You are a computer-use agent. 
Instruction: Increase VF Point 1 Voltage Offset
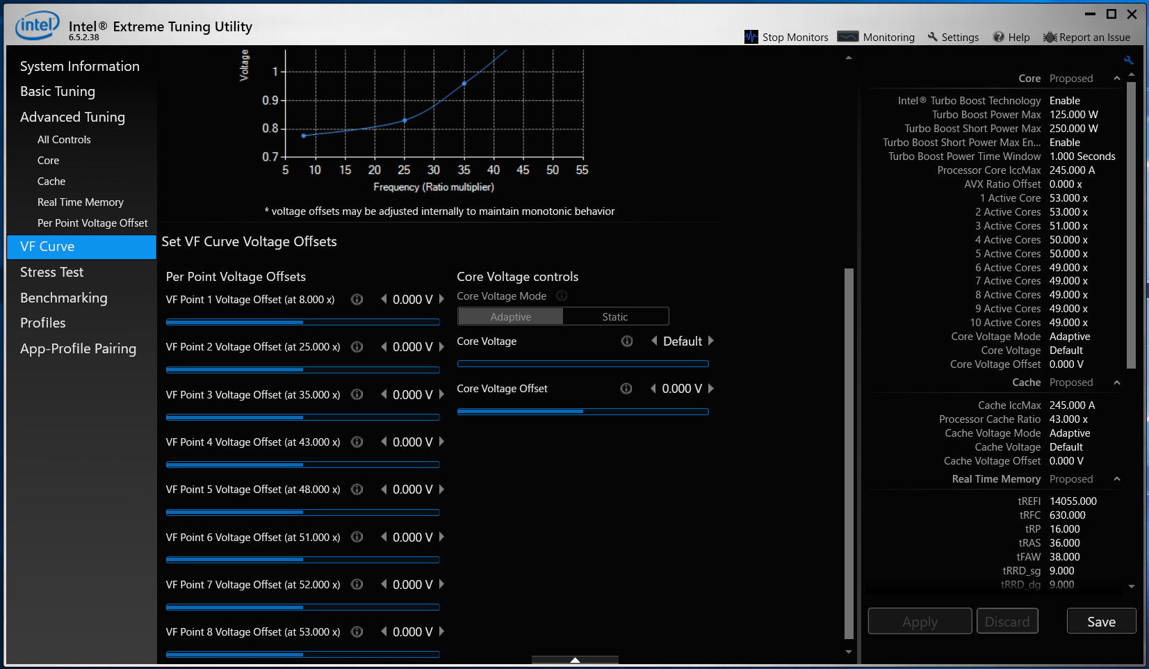[441, 299]
